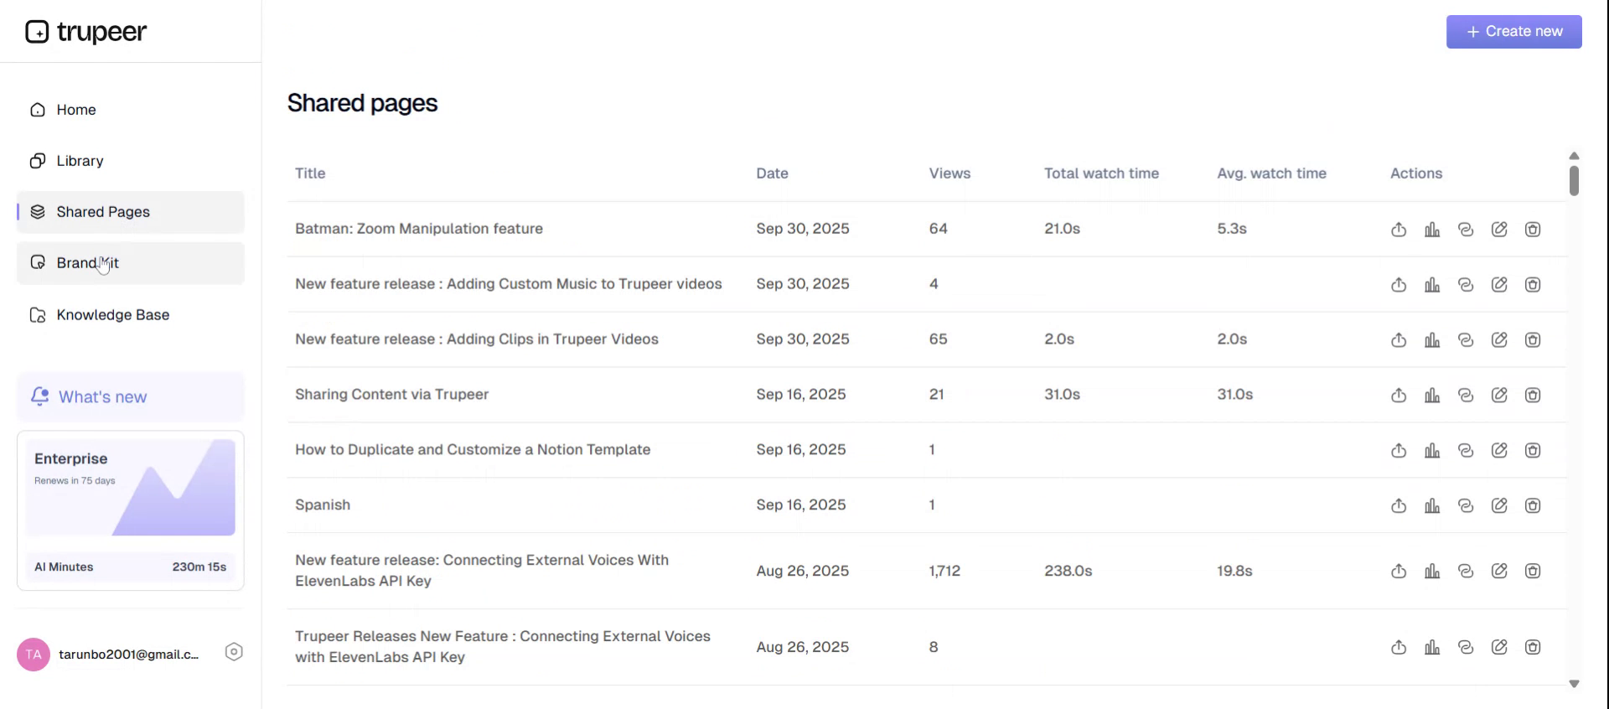Share the Adding Clips in Trupeer Videos page
Screen dimensions: 1609x709
click(x=1399, y=340)
